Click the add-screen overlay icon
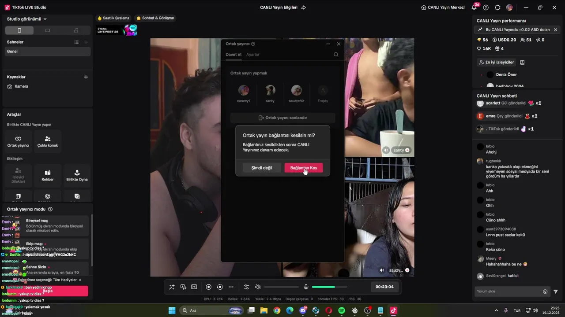The image size is (565, 317). tap(194, 287)
